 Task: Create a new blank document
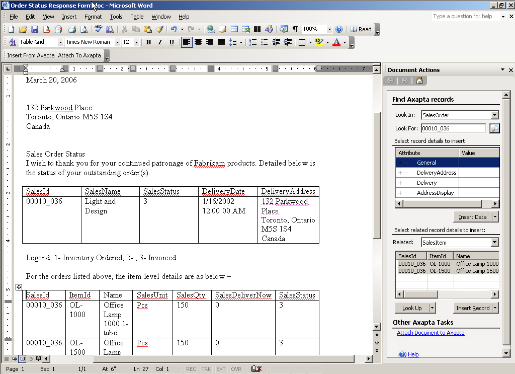12,29
